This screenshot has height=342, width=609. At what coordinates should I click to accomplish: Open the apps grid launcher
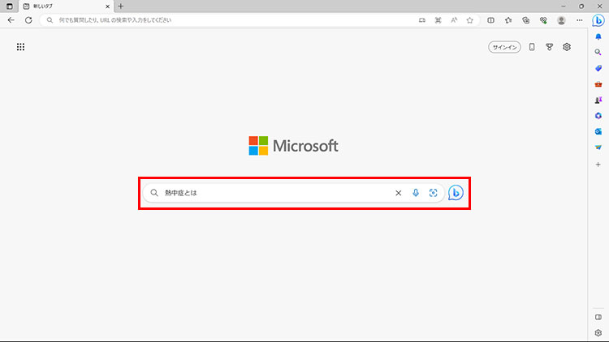pyautogui.click(x=20, y=47)
